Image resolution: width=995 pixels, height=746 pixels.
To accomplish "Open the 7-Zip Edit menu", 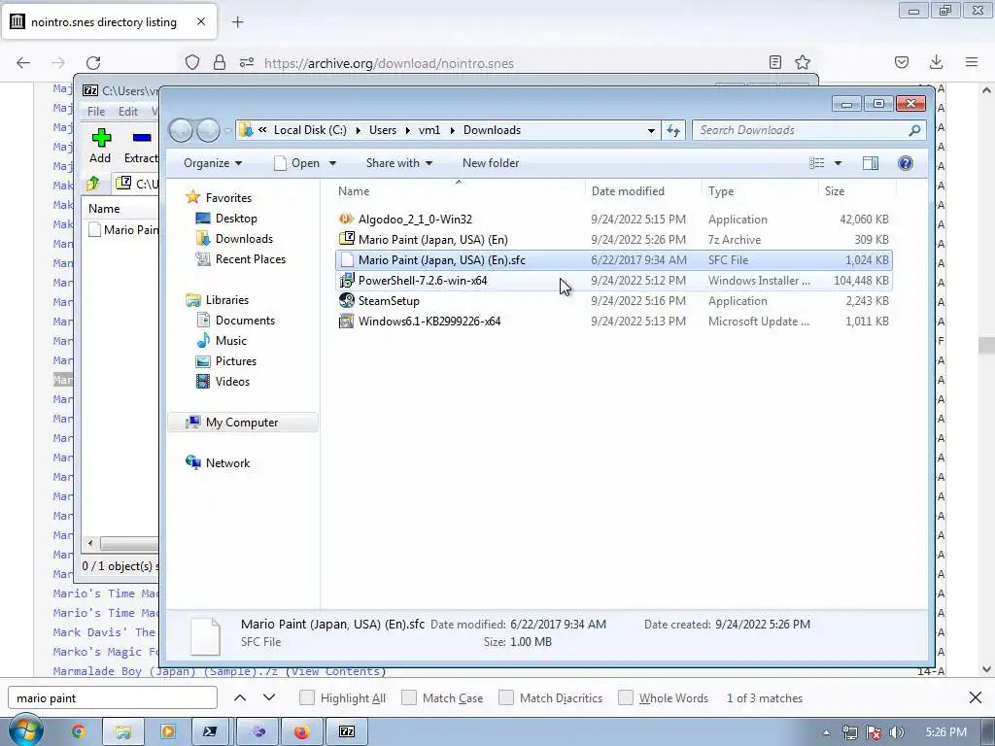I will pos(128,111).
